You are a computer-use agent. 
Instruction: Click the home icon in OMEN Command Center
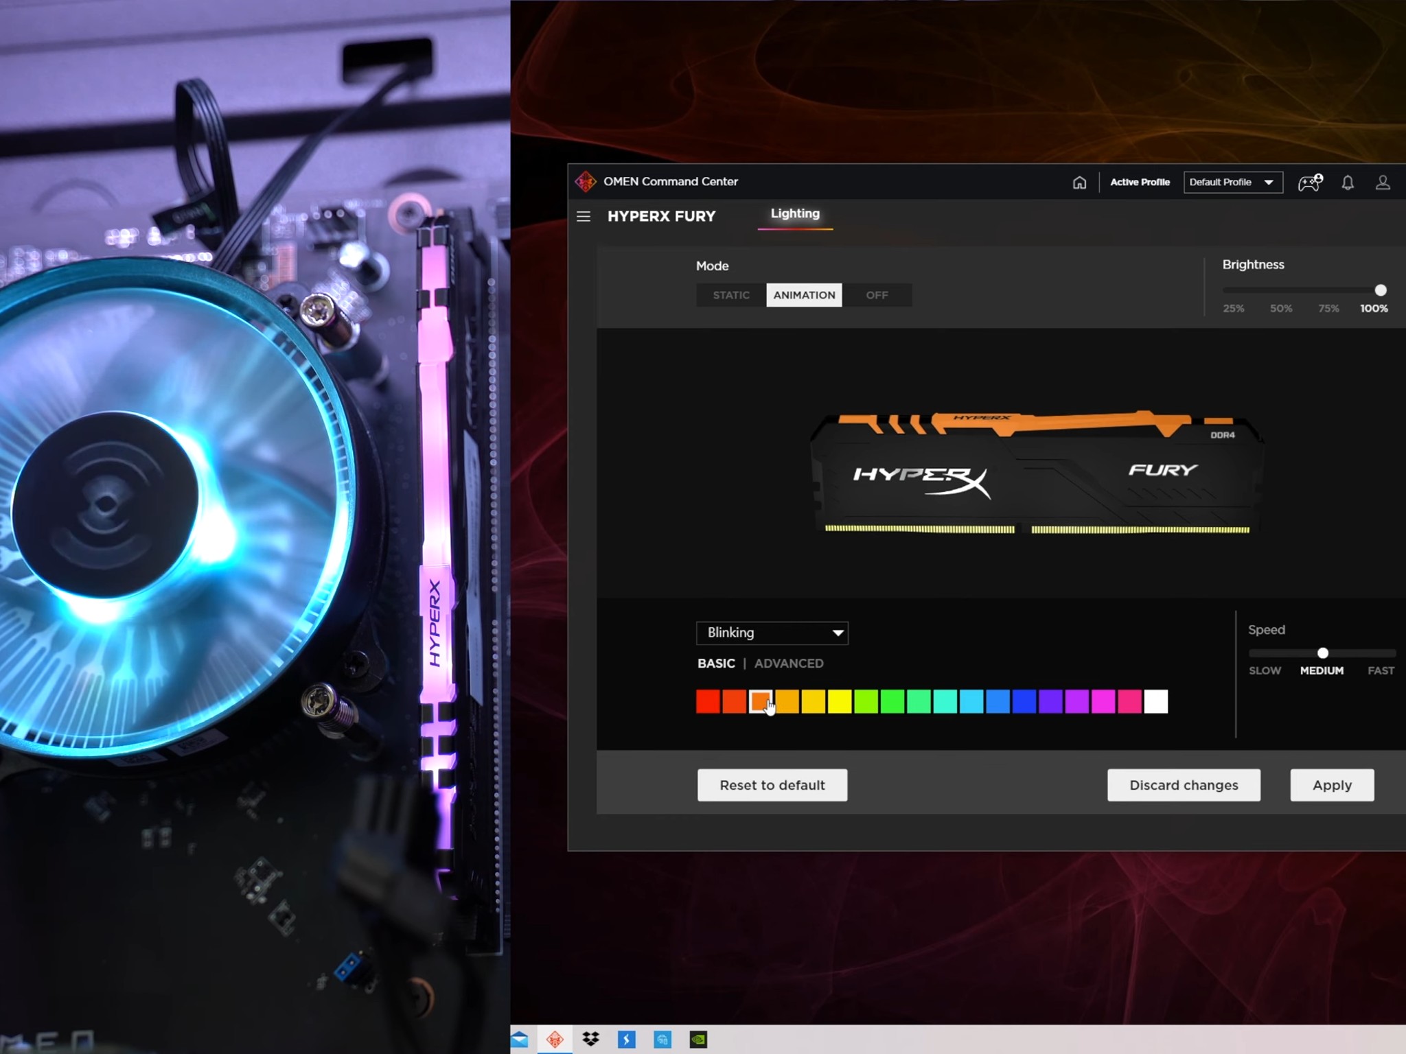click(1080, 183)
